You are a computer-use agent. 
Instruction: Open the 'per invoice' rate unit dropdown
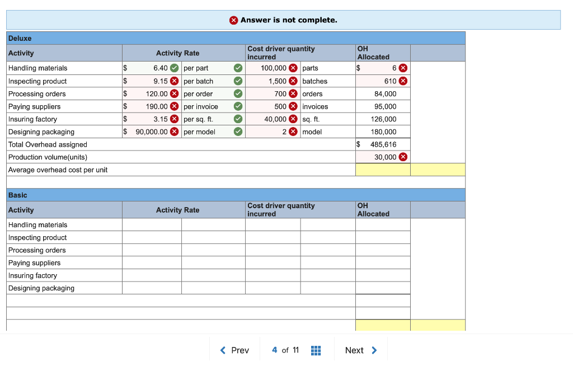(213, 106)
